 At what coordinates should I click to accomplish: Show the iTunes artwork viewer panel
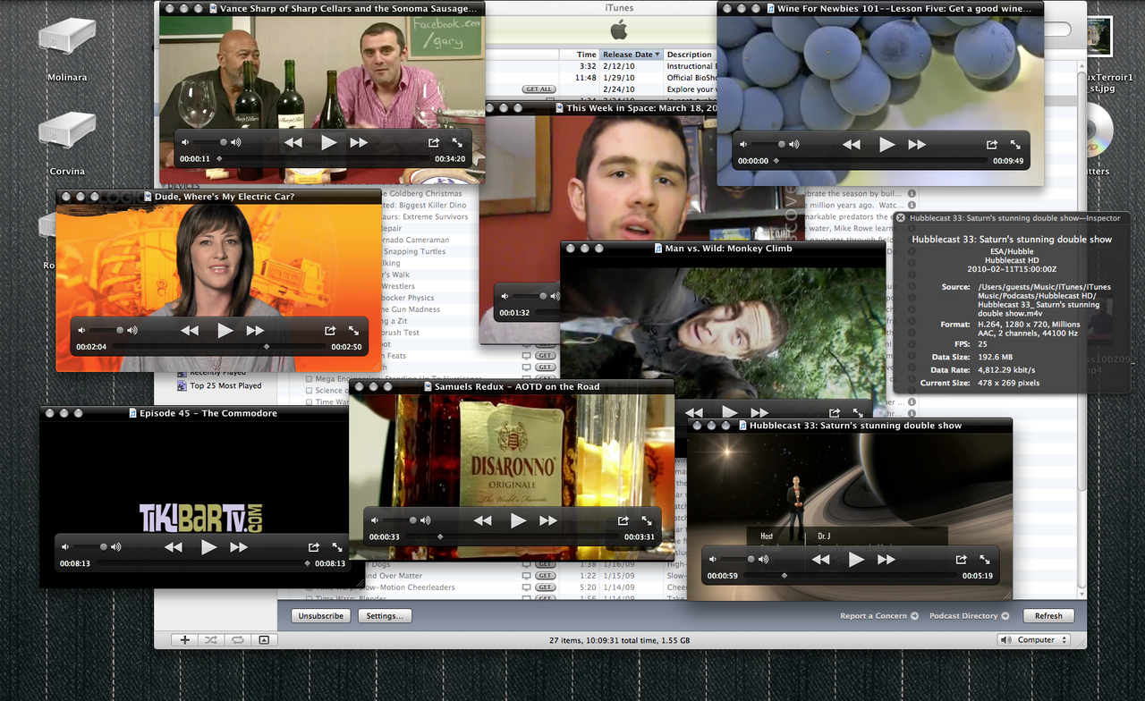click(x=264, y=640)
